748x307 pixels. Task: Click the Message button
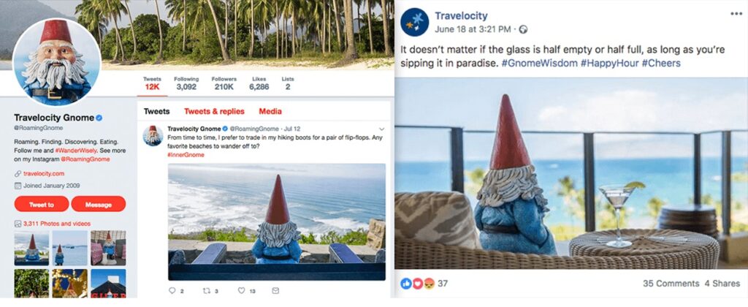coord(99,204)
